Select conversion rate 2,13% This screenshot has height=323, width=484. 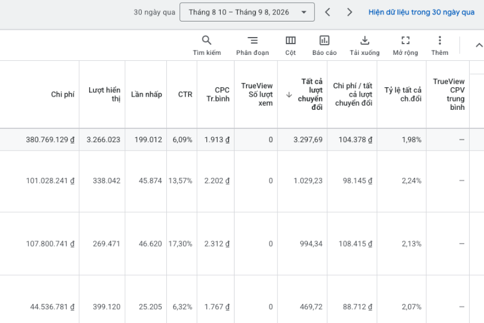(x=412, y=244)
